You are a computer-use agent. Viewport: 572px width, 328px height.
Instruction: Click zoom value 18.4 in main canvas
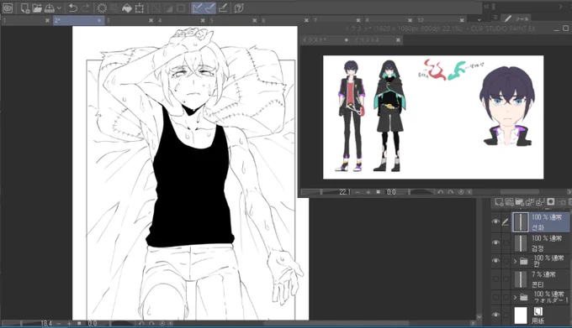46,323
